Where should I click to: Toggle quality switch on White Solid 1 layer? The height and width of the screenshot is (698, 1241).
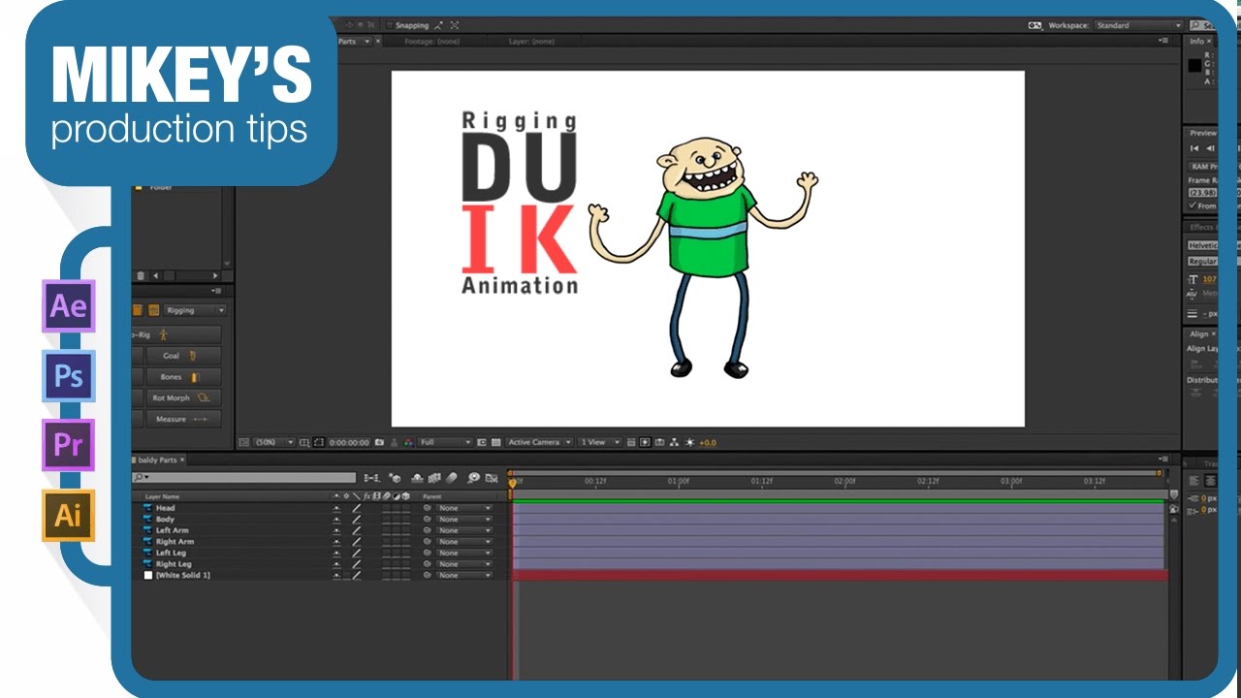click(356, 575)
